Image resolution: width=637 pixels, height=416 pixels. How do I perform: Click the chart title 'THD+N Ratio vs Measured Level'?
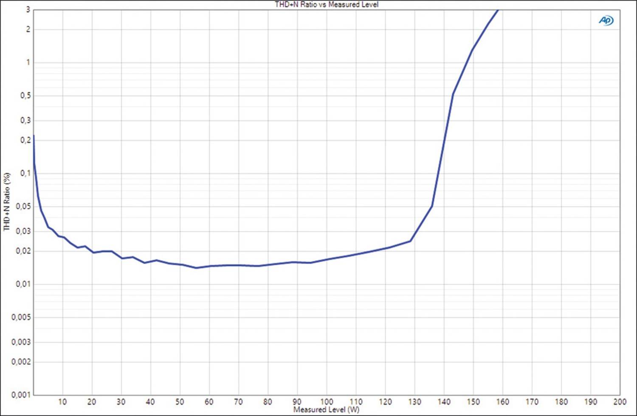click(327, 4)
